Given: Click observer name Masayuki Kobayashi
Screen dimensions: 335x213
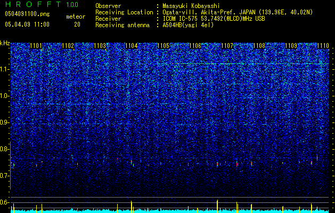Looking at the screenshot, I should tap(191, 6).
